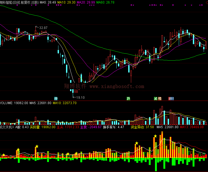Click the 减 marker below the chart
This screenshot has height=172, width=208.
(x=156, y=99)
